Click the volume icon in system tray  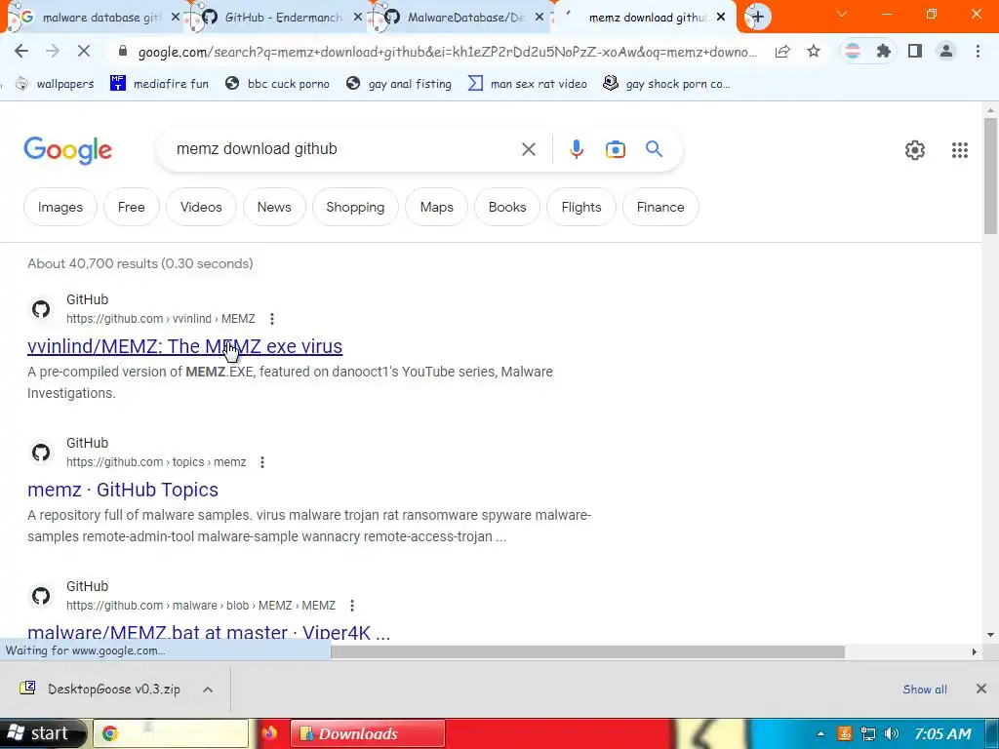click(x=892, y=733)
